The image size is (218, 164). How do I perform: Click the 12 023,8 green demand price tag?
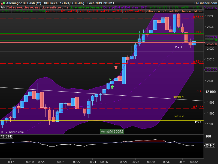211,40
